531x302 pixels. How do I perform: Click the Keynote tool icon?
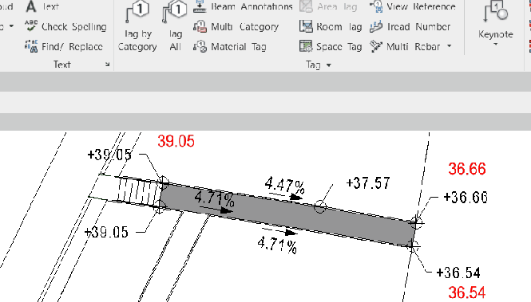[x=496, y=11]
